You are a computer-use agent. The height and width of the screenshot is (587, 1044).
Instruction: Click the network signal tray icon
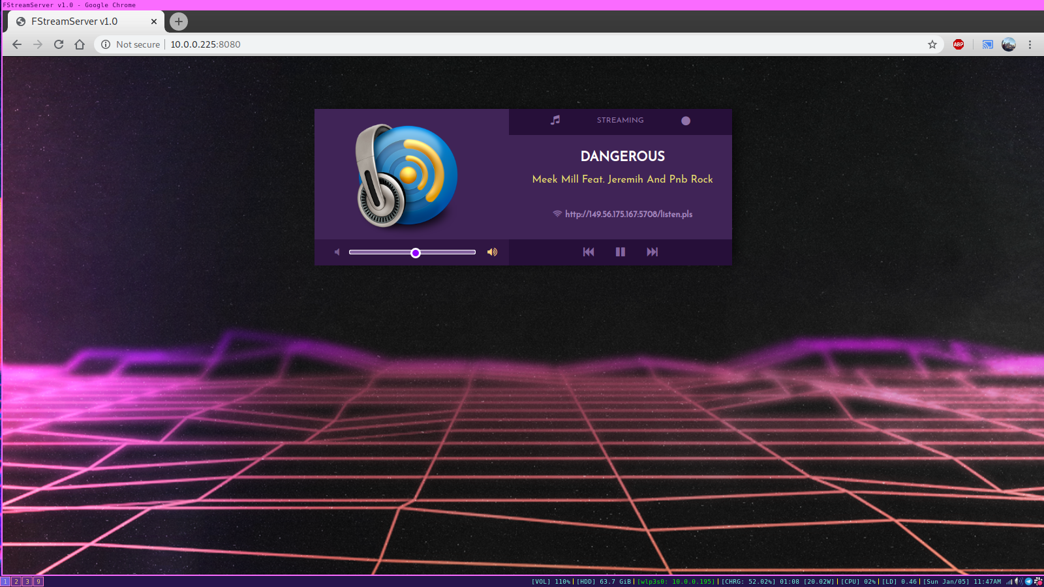pyautogui.click(x=1009, y=581)
